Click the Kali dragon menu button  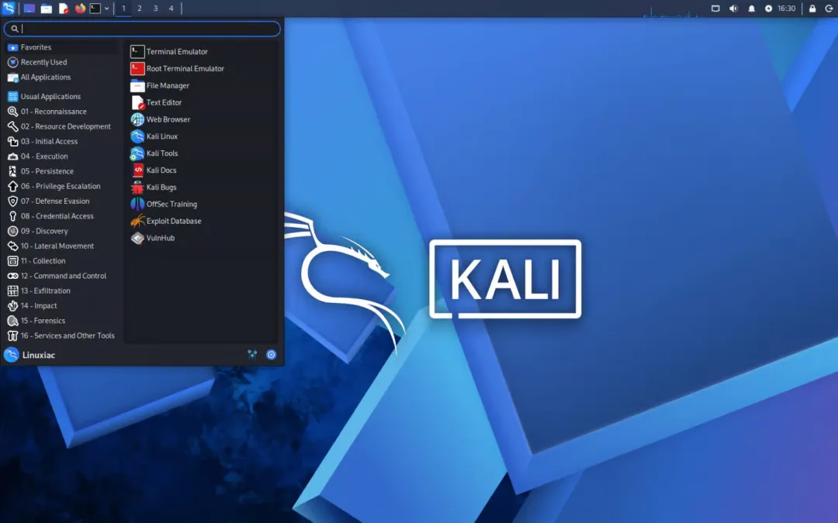tap(9, 8)
